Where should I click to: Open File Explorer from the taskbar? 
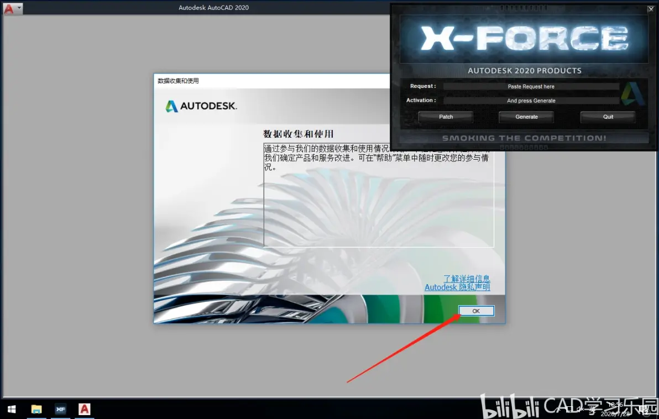36,409
